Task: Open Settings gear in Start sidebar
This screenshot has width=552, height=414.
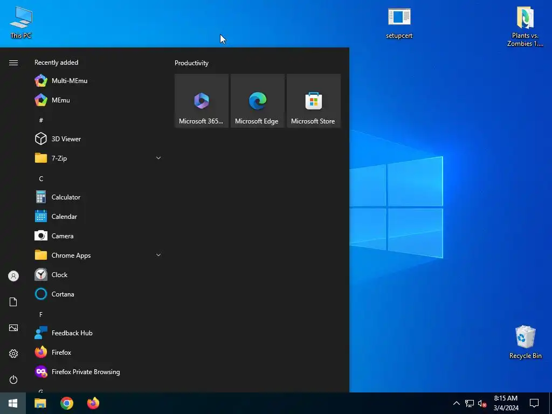Action: point(13,354)
